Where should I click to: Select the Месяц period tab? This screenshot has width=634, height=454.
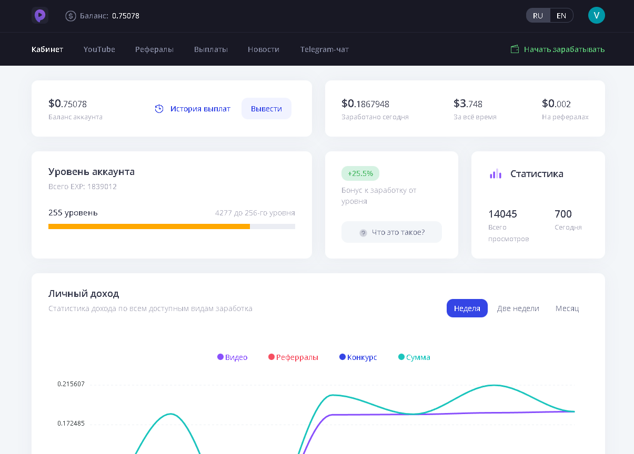tap(567, 308)
